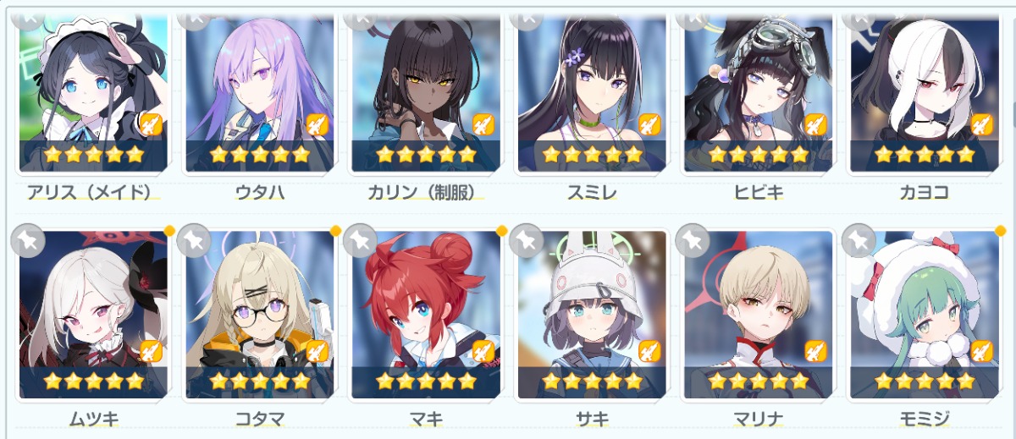Toggle favorite star on コタマ card

[x=194, y=240]
